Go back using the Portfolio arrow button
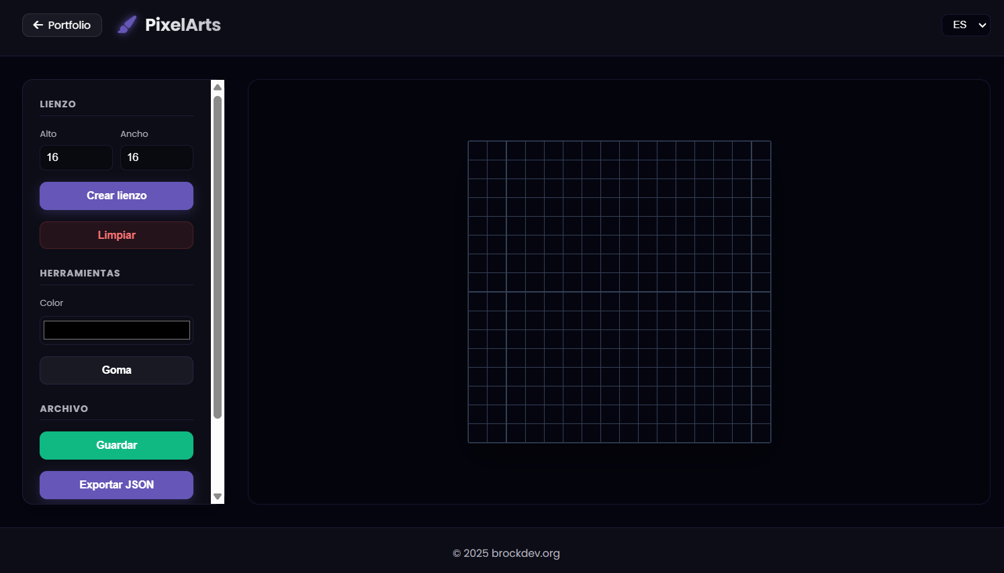The image size is (1004, 573). 62,25
